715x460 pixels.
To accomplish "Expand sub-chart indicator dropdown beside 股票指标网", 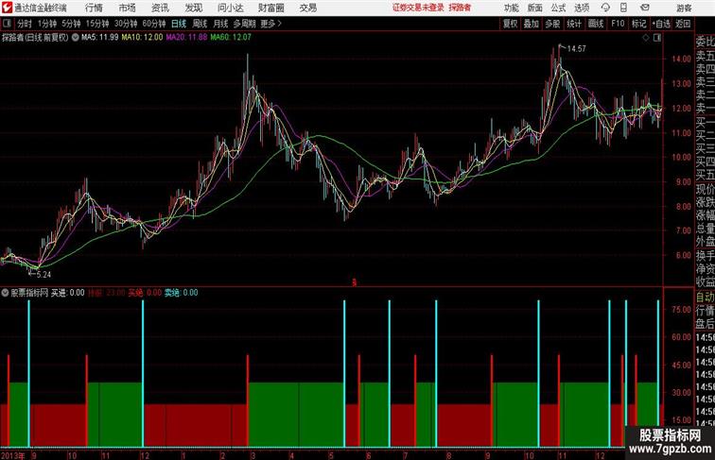I will pos(5,293).
